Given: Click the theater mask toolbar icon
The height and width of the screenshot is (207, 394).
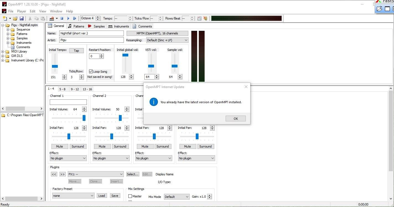Looking at the screenshot, I should pos(205,18).
